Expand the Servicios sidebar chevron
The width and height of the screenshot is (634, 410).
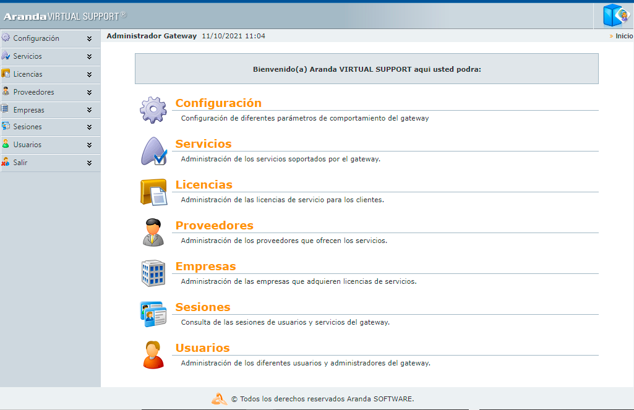point(89,57)
